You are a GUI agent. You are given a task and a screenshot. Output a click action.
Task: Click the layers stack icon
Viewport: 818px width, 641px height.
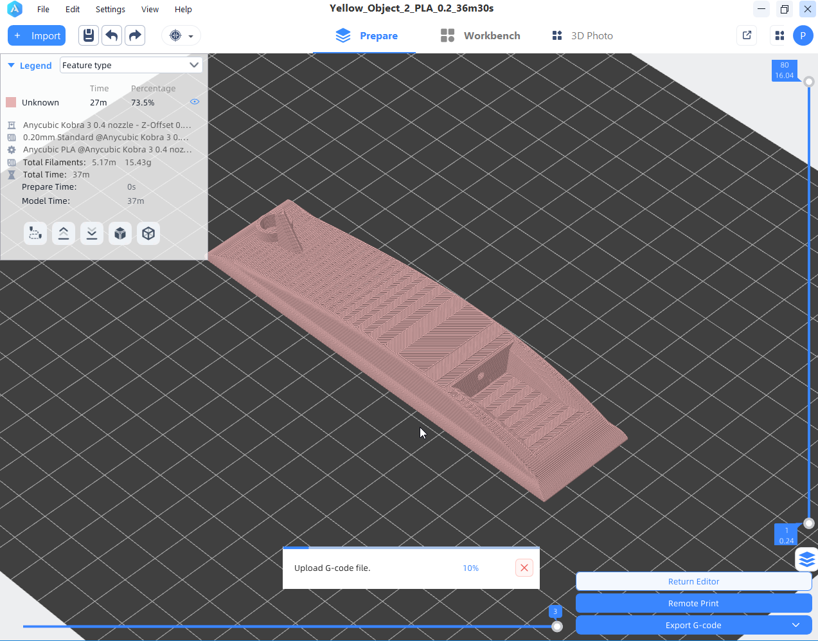(x=806, y=559)
